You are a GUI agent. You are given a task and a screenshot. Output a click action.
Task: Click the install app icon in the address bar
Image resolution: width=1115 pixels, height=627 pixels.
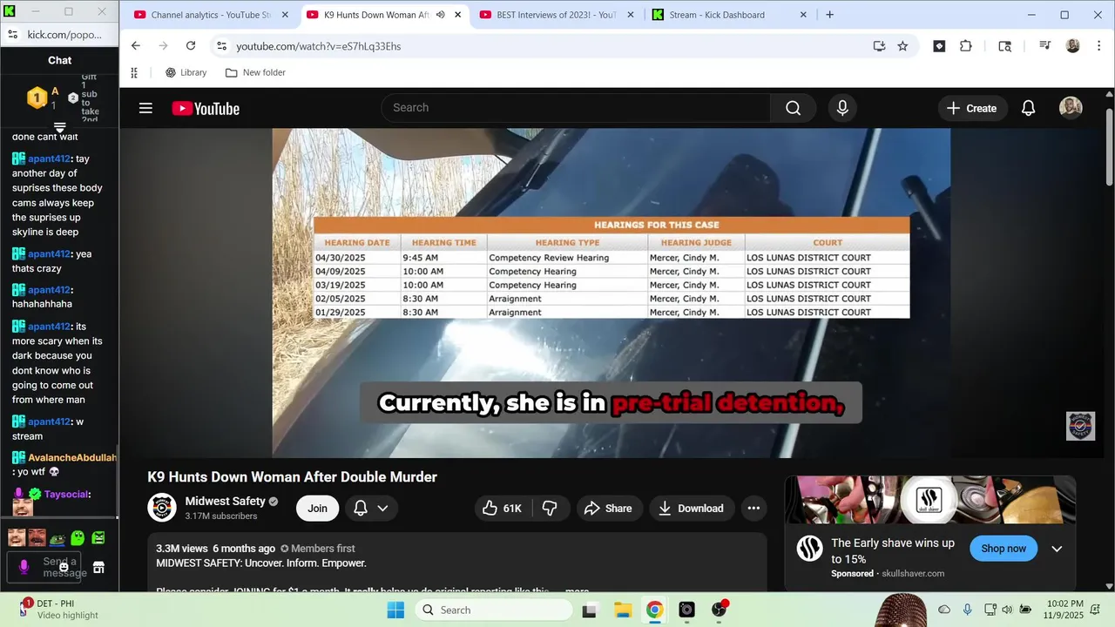tap(879, 46)
